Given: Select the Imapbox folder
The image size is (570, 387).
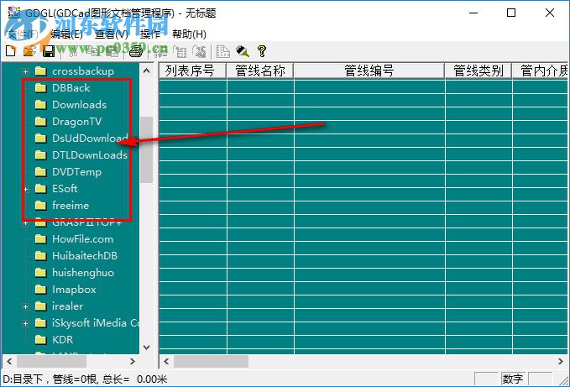Looking at the screenshot, I should tap(74, 290).
